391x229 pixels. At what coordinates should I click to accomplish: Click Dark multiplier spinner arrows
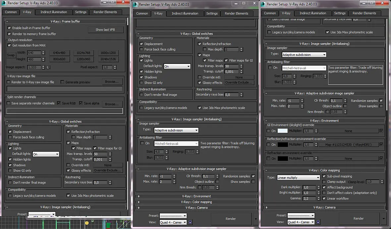tap(318, 187)
